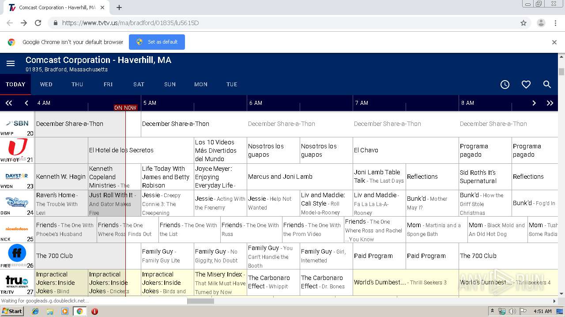Open Kenneth W. Hagin listing
The width and height of the screenshot is (565, 317).
(x=61, y=177)
